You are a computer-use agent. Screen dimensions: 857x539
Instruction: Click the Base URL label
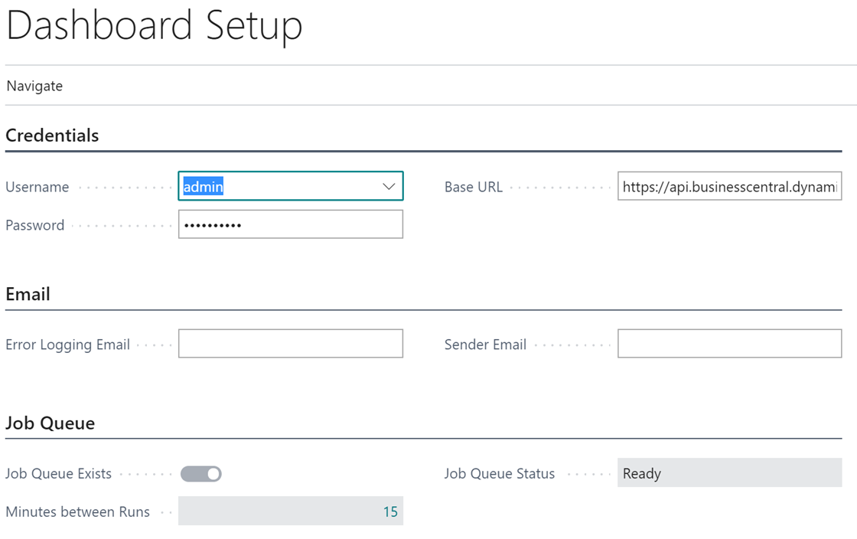click(474, 187)
